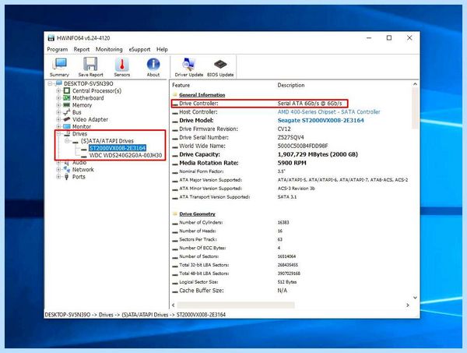Select the Ports tree icon

(x=67, y=176)
